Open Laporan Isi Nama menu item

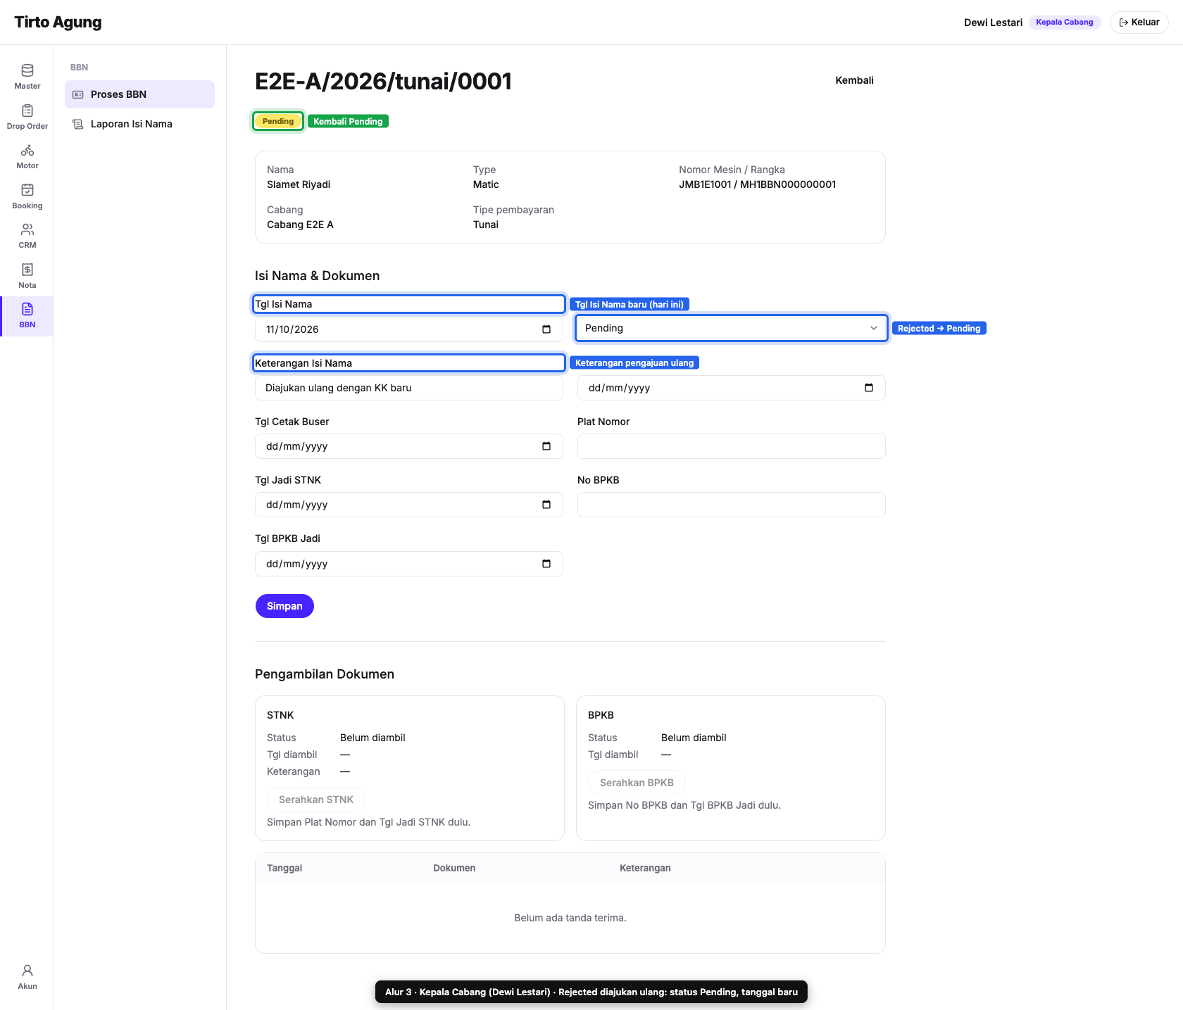(139, 124)
